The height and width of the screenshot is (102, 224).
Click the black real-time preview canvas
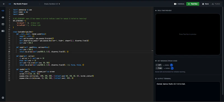pos(188,34)
